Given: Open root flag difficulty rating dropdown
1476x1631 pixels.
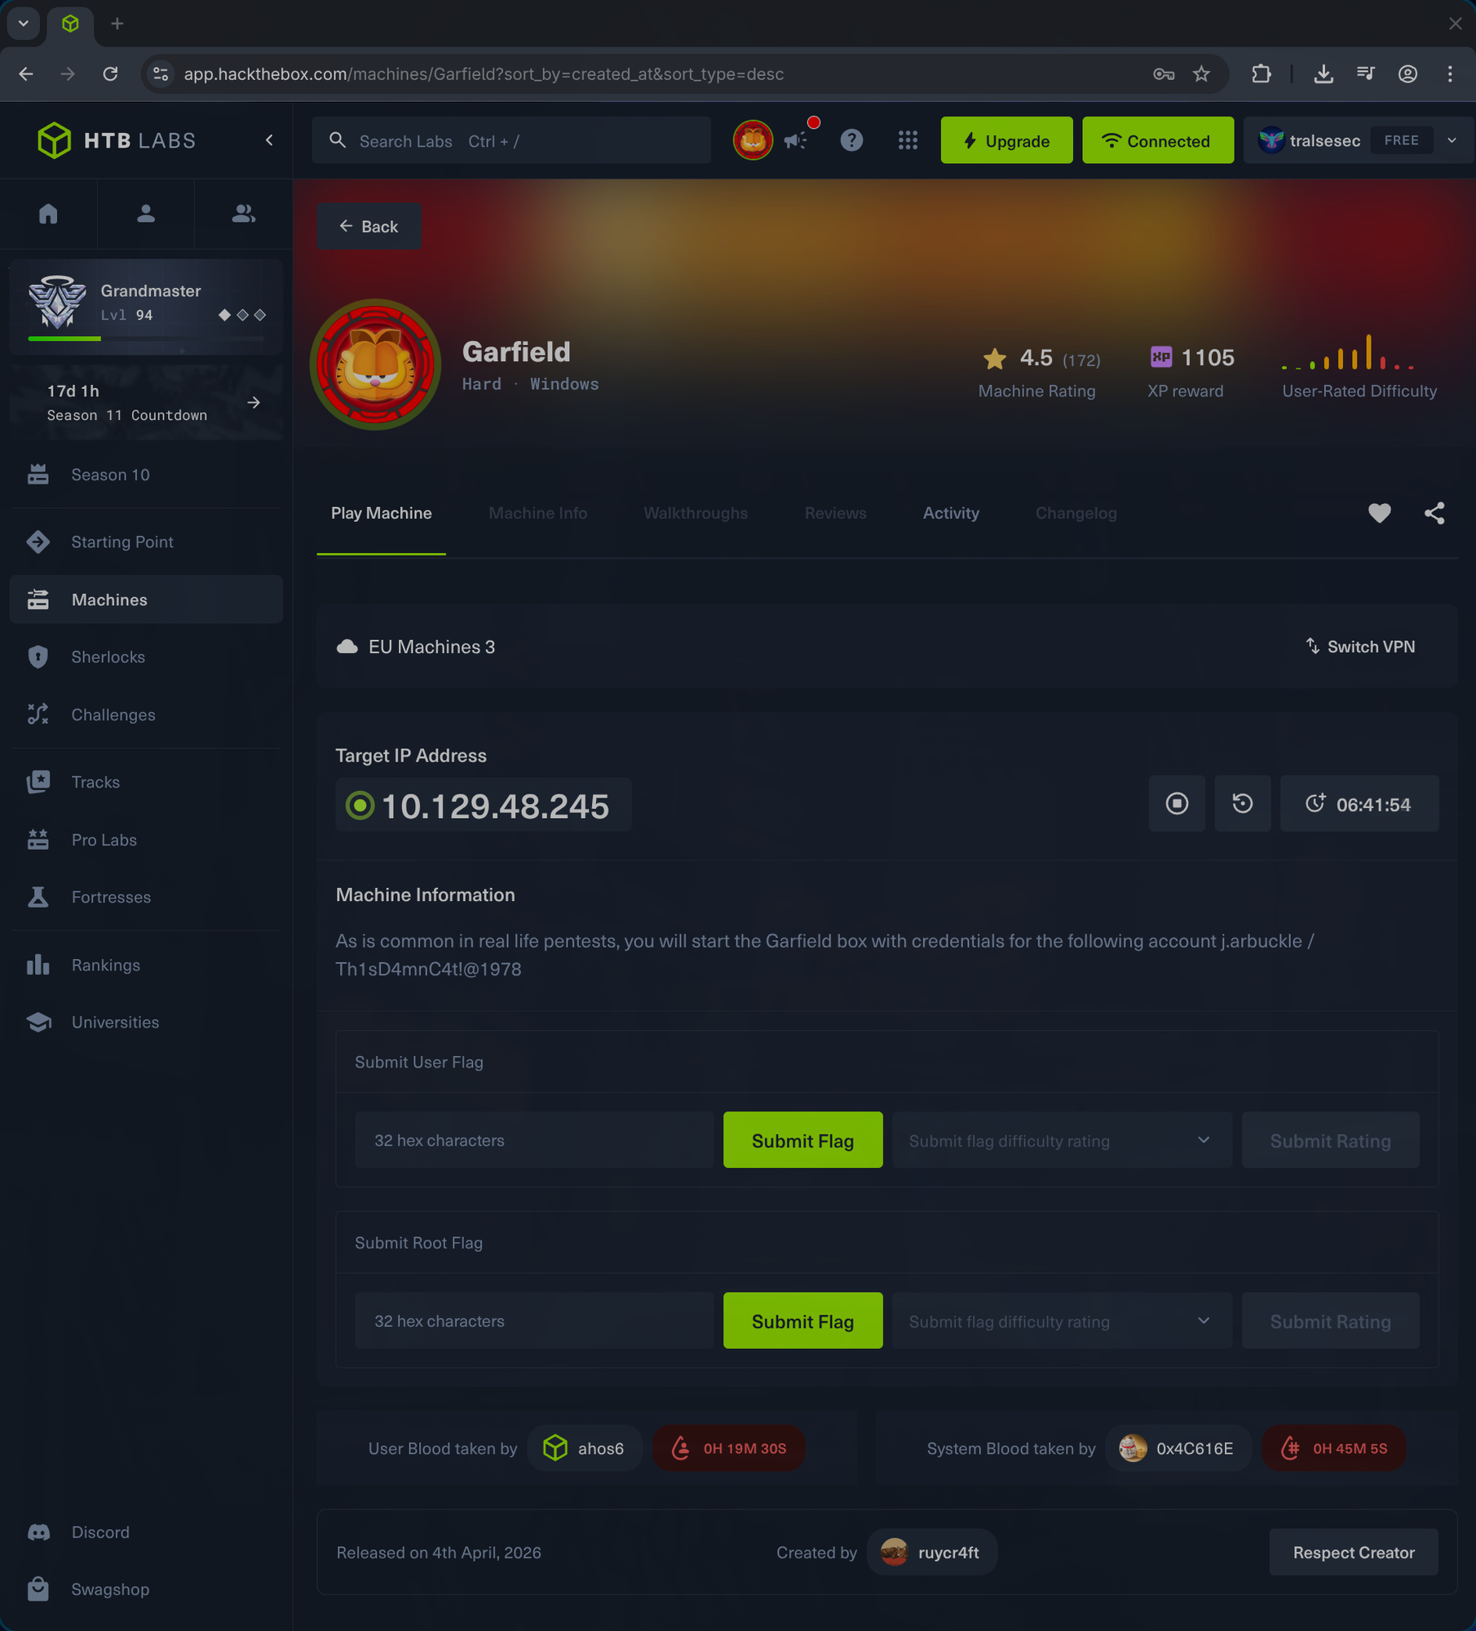Looking at the screenshot, I should [x=1061, y=1321].
